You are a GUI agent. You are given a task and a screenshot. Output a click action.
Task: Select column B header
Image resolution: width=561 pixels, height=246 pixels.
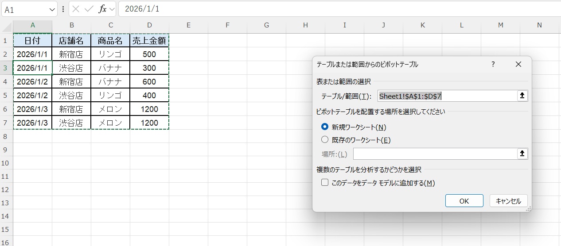(x=71, y=25)
